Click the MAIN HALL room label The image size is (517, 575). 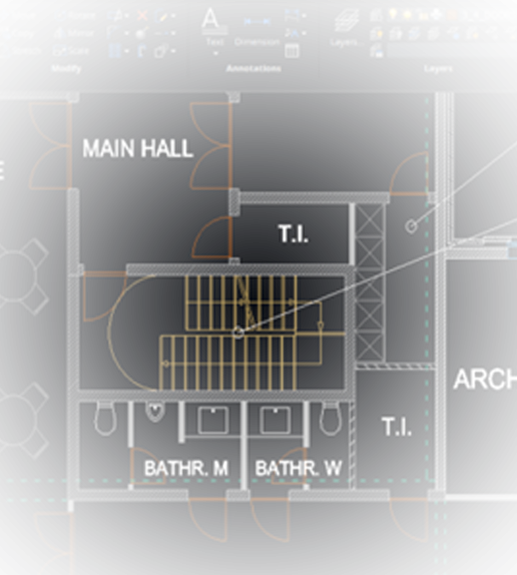[137, 149]
